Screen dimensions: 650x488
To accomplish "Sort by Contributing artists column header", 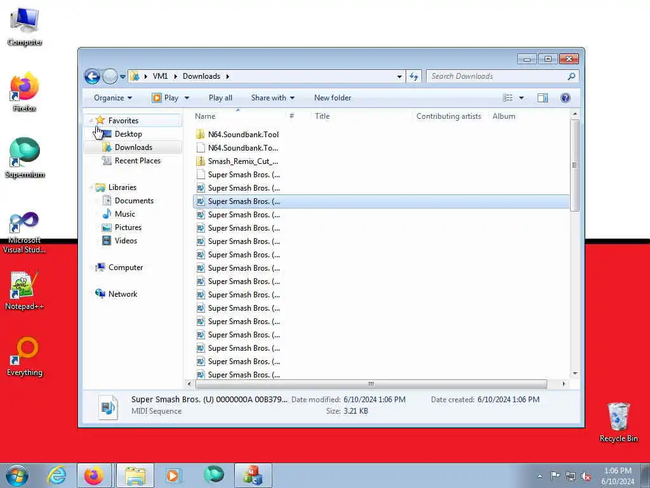I will point(449,116).
